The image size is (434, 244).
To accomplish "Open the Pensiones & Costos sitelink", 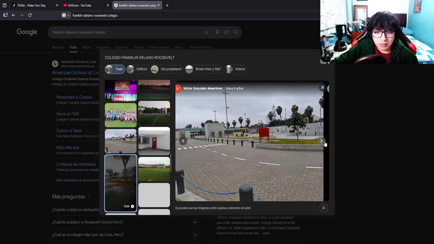I will [74, 97].
